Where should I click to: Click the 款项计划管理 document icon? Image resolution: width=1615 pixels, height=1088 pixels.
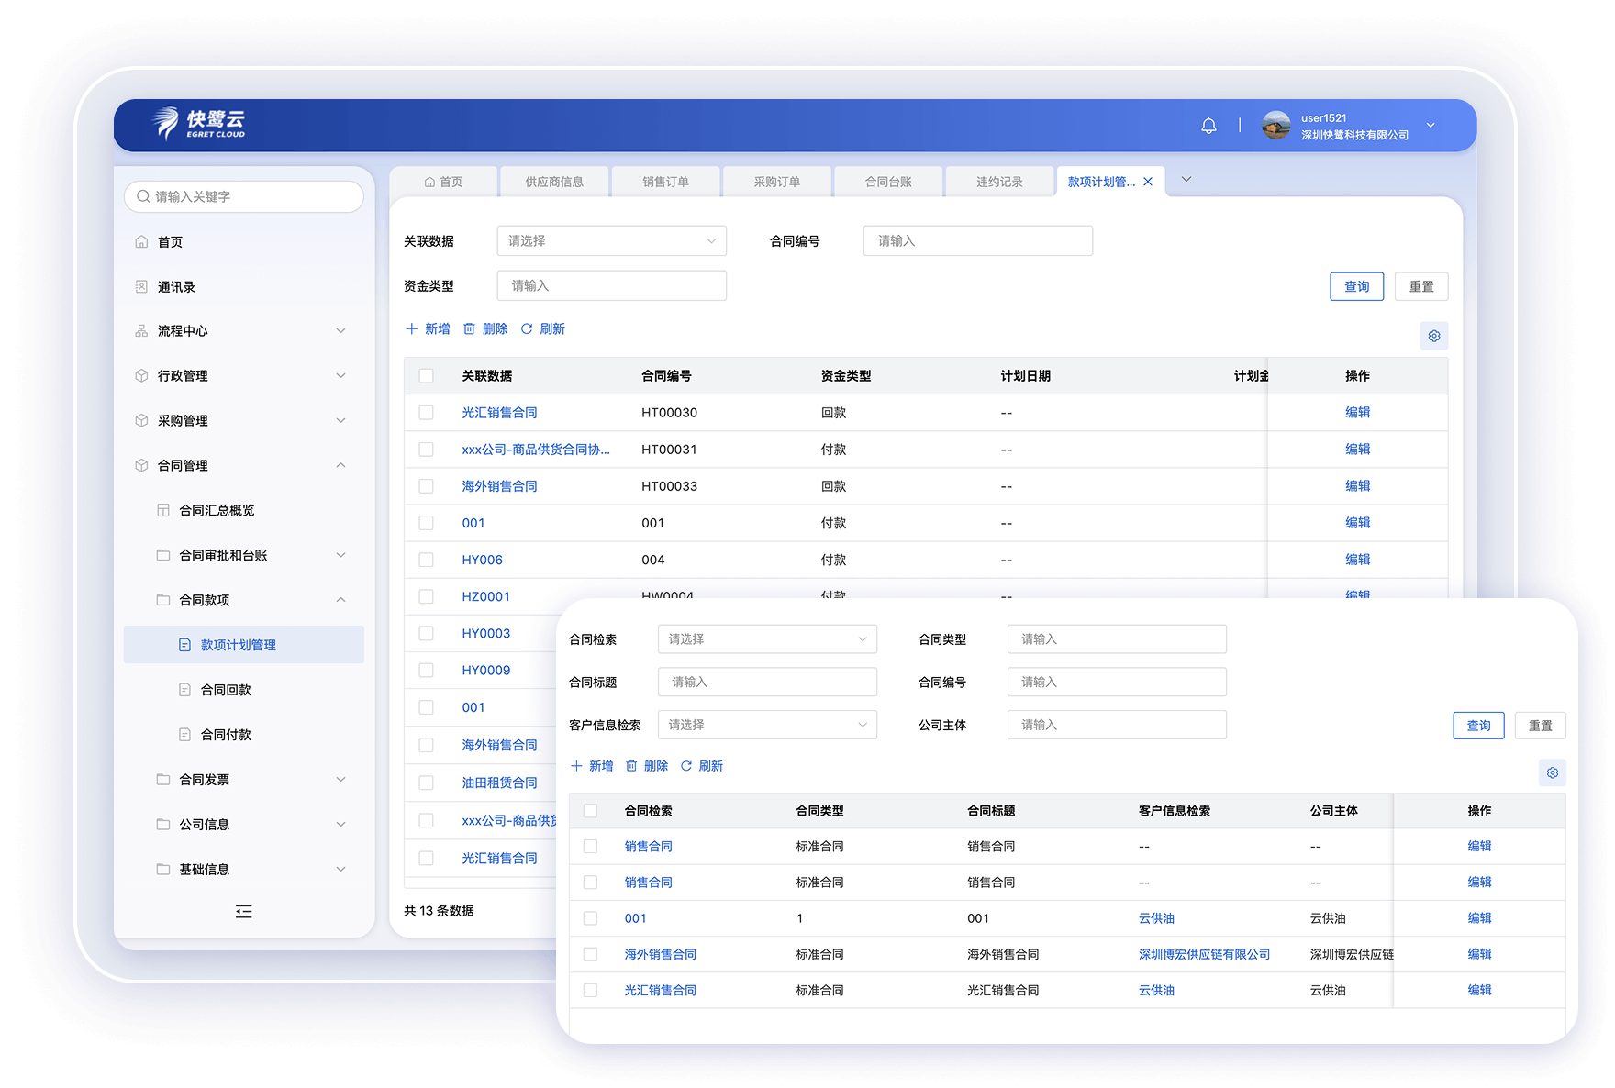pyautogui.click(x=184, y=646)
